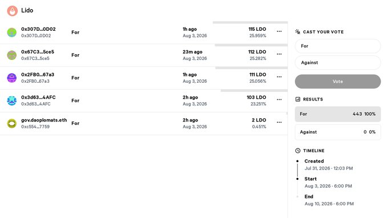Viewport: 388px width, 218px height.
Task: Click the '23.251%' percentage
Action: (x=258, y=104)
